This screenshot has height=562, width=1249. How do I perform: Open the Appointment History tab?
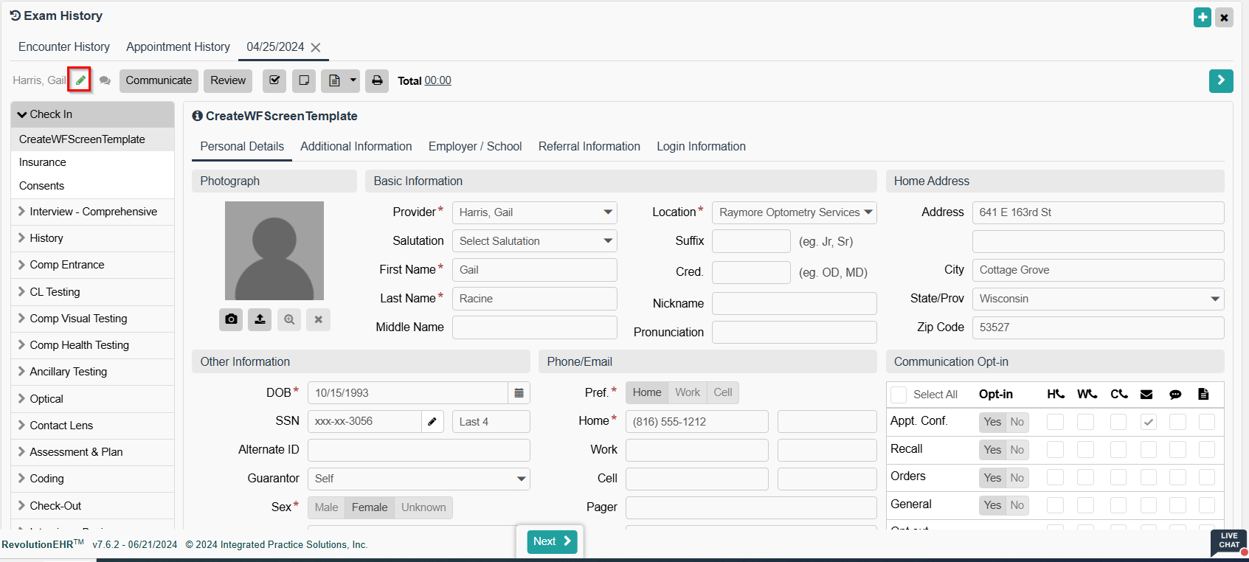click(x=178, y=47)
